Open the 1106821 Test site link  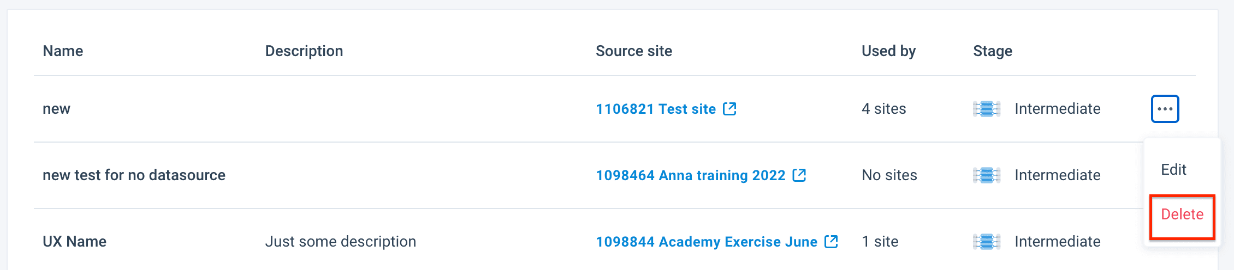(x=655, y=109)
